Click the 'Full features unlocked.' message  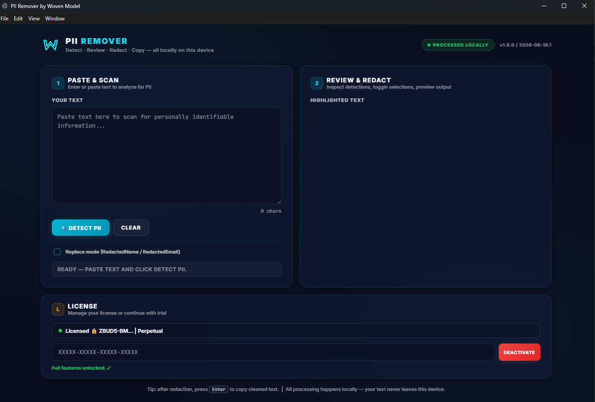(81, 368)
